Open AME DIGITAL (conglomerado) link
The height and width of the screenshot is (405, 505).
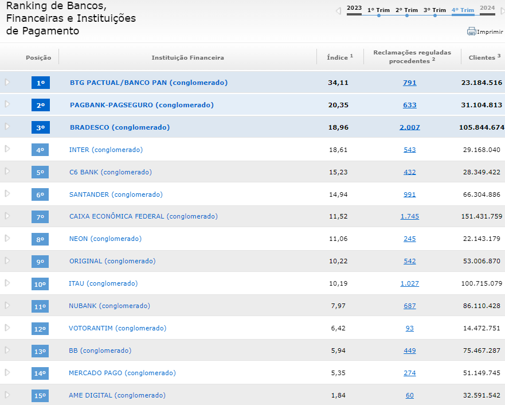click(118, 395)
